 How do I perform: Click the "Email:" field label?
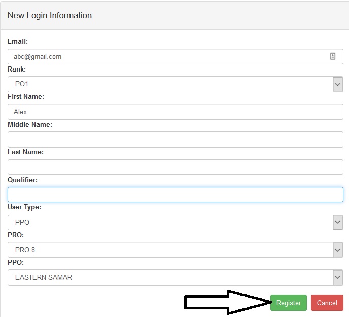[x=18, y=42]
